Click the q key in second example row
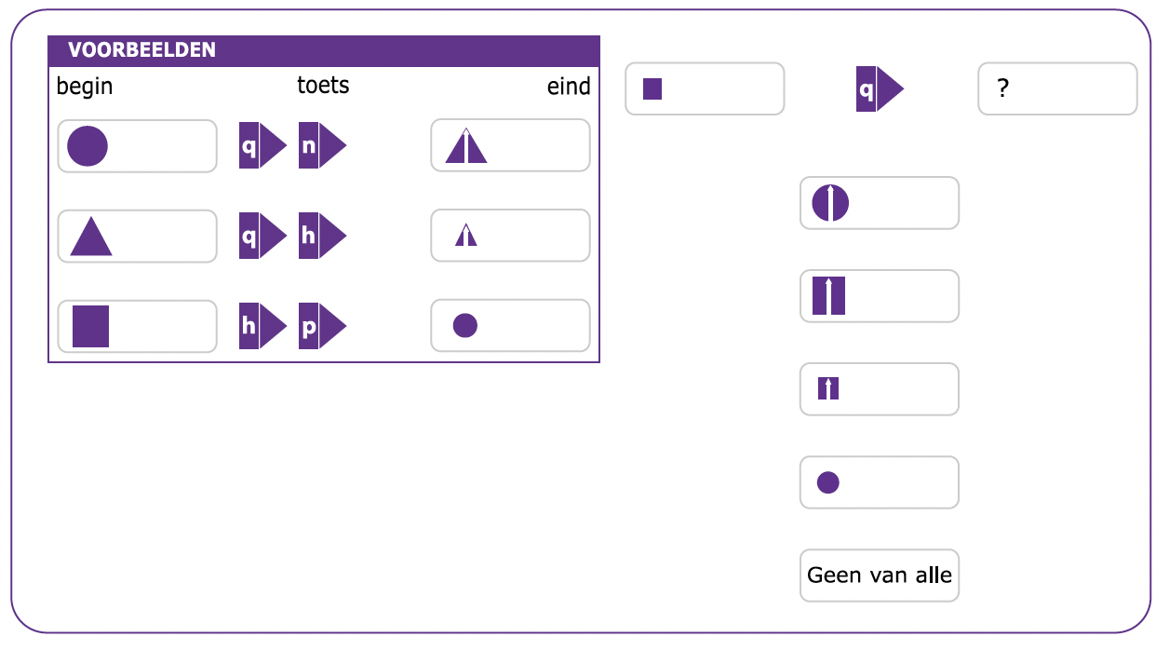Viewport: 1156px width, 650px height. [x=262, y=236]
